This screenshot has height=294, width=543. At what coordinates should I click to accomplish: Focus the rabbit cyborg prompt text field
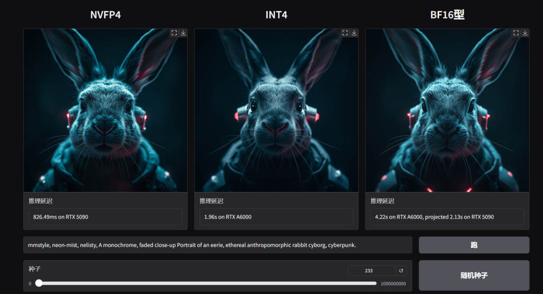tap(217, 245)
